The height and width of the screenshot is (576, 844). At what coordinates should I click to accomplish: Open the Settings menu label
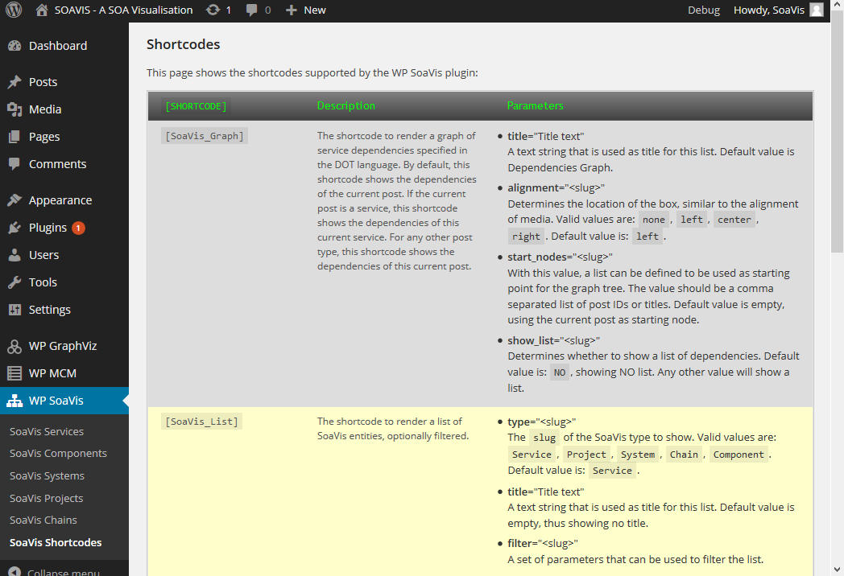[x=49, y=310]
